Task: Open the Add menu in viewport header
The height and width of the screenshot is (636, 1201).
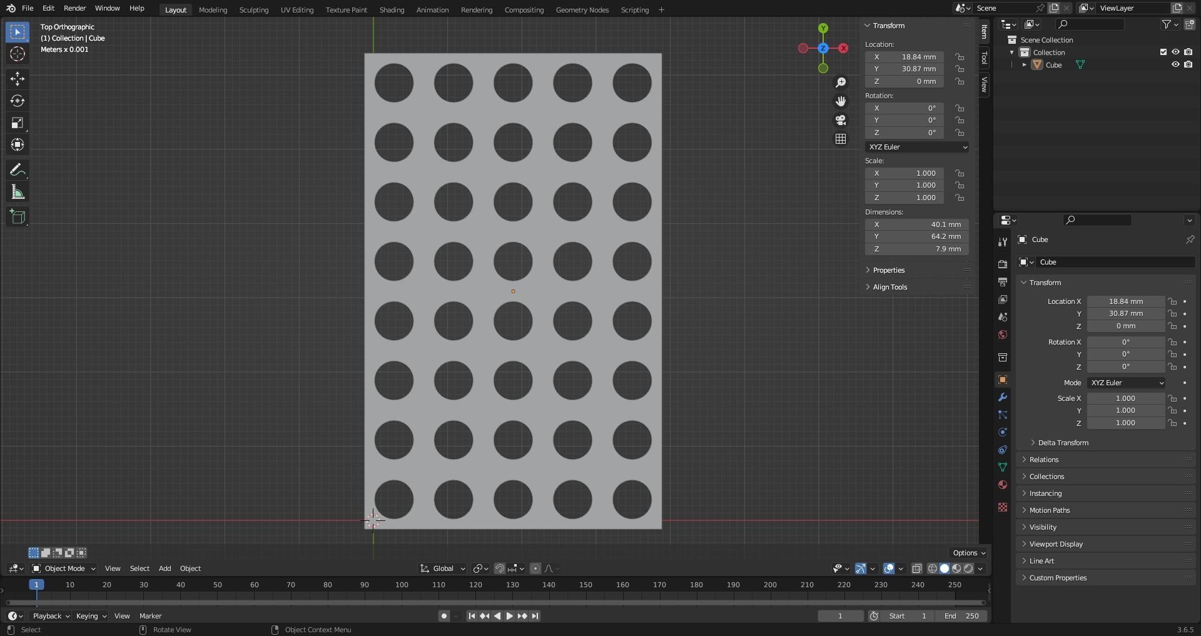Action: pos(165,568)
